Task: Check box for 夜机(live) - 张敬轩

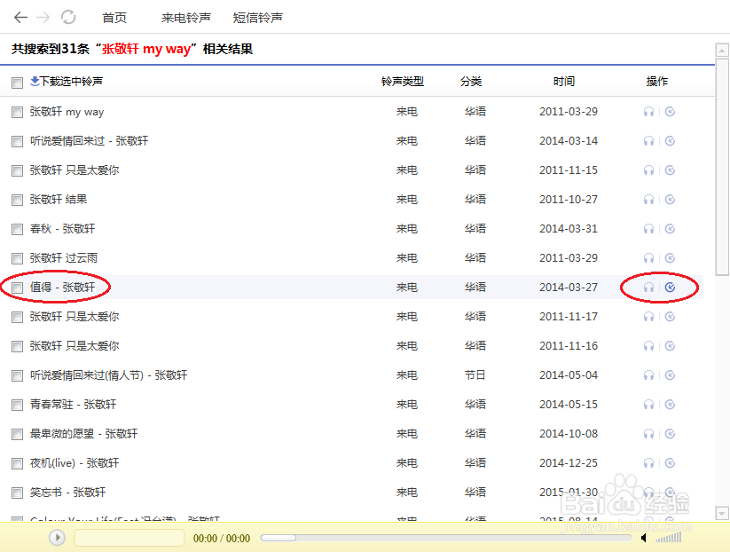Action: click(x=17, y=463)
